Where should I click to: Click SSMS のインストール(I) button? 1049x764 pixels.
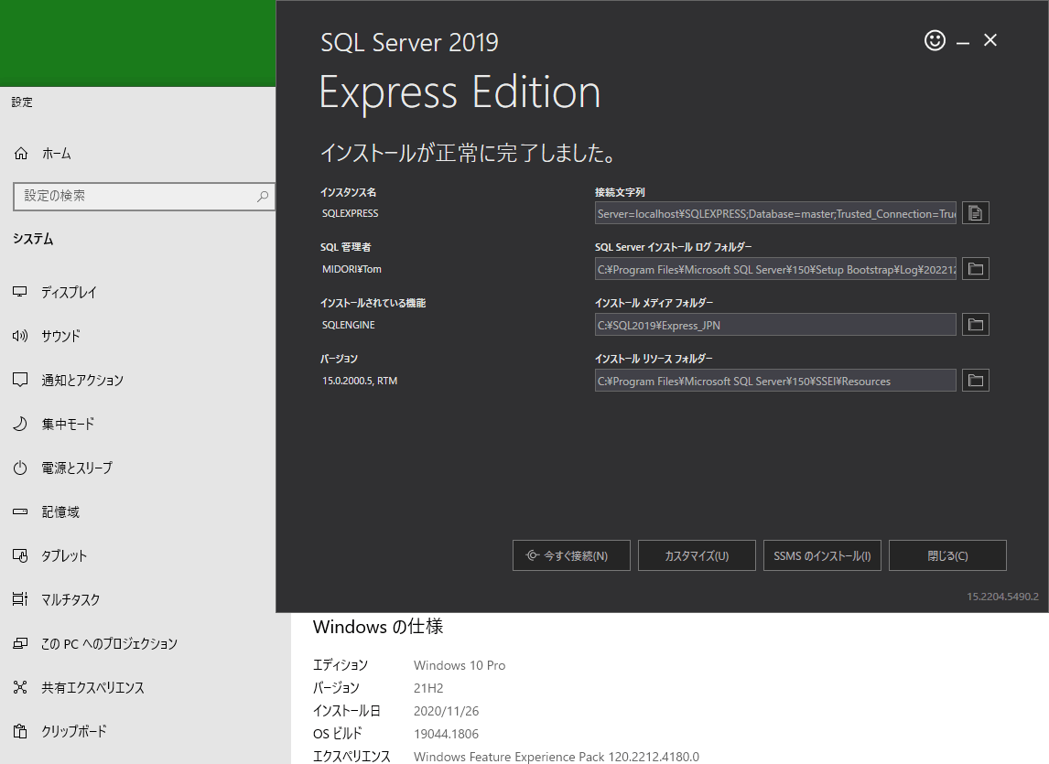(x=822, y=555)
